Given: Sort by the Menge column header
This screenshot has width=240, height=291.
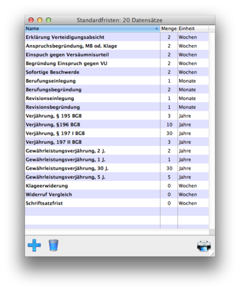Looking at the screenshot, I should click(x=169, y=29).
